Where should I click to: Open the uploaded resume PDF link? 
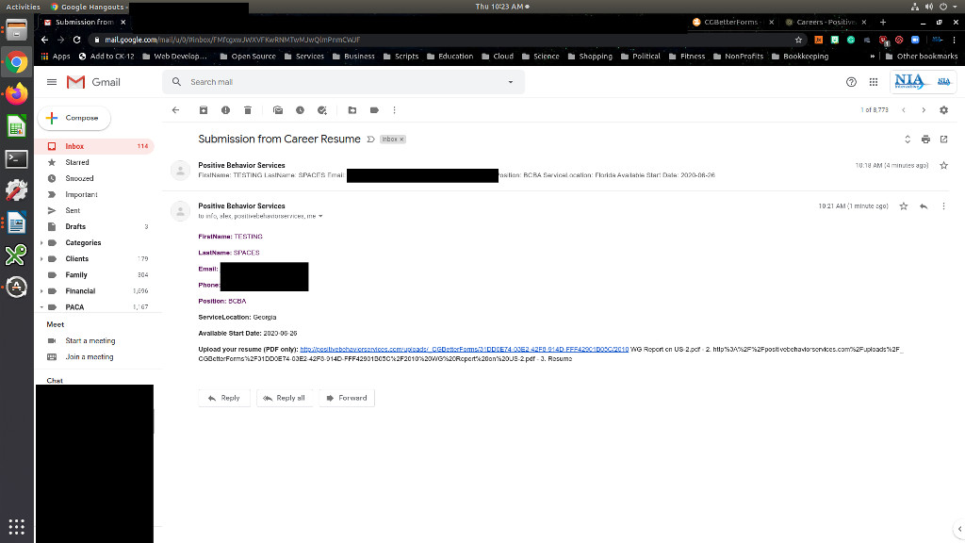[464, 349]
